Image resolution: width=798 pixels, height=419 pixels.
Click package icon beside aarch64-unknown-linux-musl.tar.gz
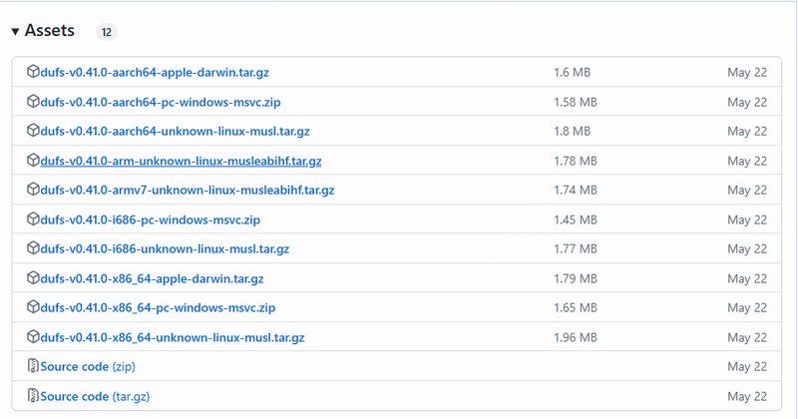click(x=33, y=131)
